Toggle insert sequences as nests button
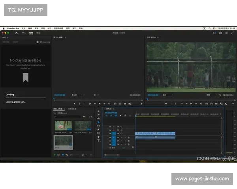The image size is (237, 189). pyautogui.click(x=106, y=116)
